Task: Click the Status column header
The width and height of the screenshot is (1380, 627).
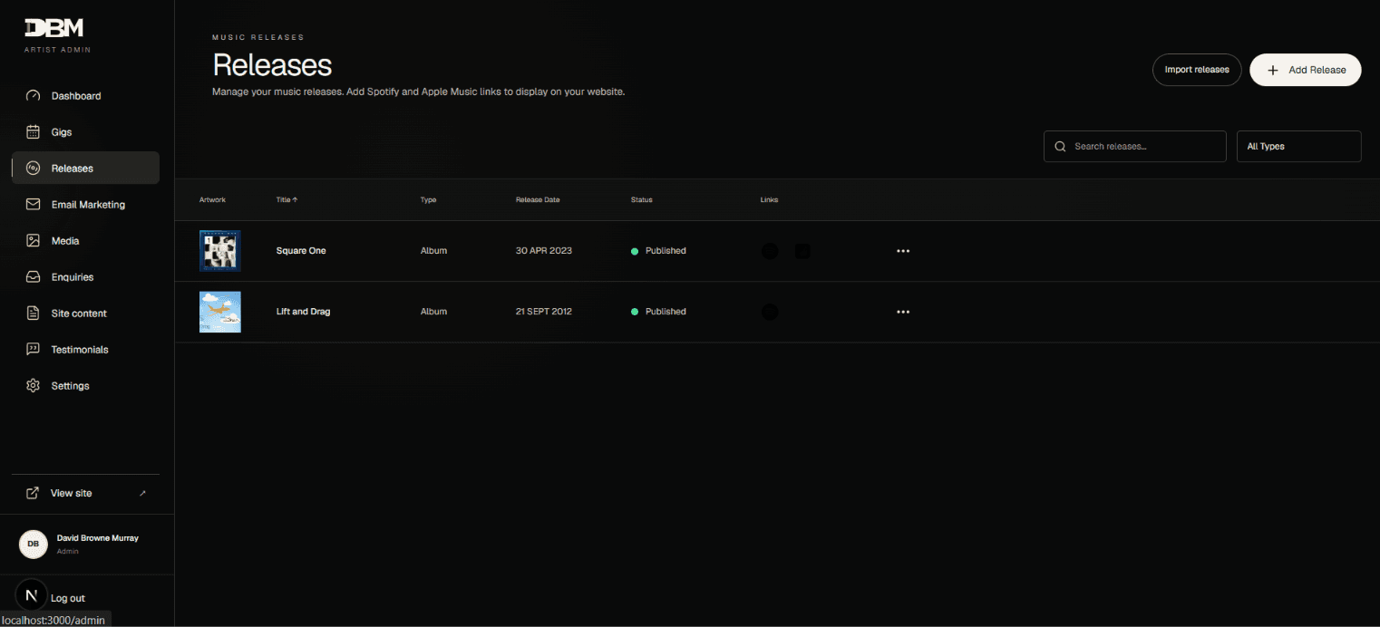Action: coord(641,199)
